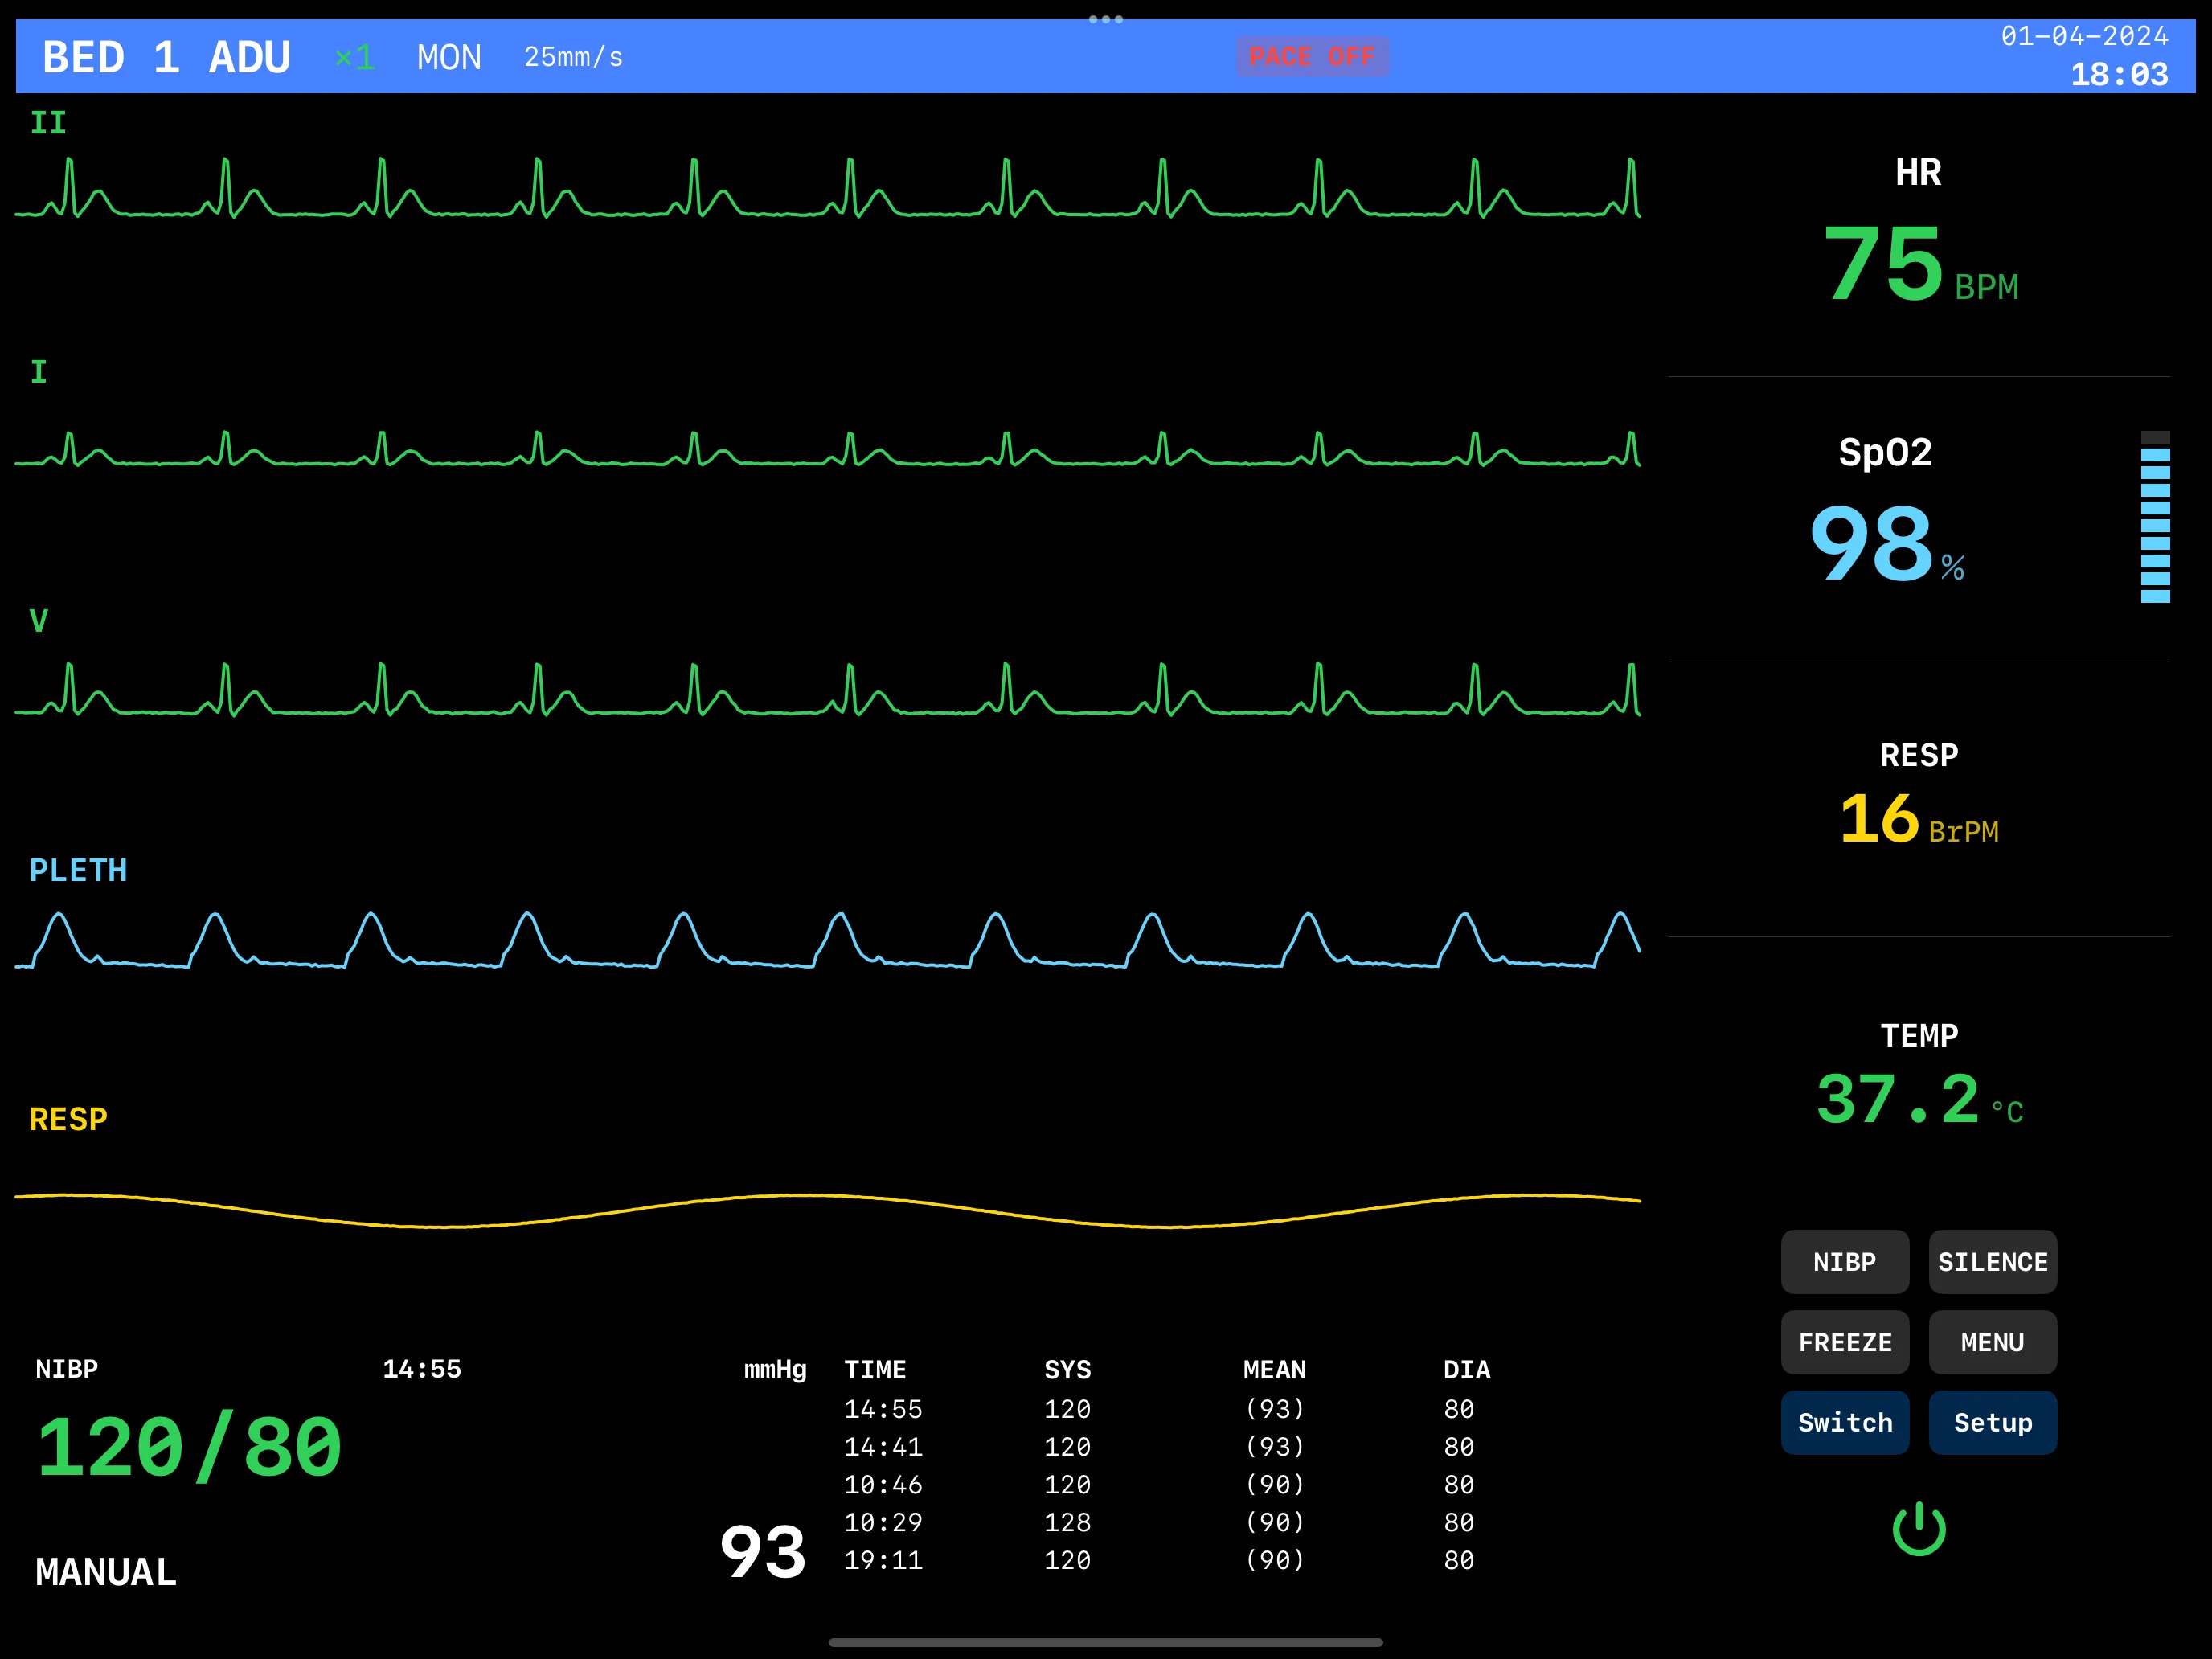
Task: Click the SpO2 parameter heading
Action: 1885,452
